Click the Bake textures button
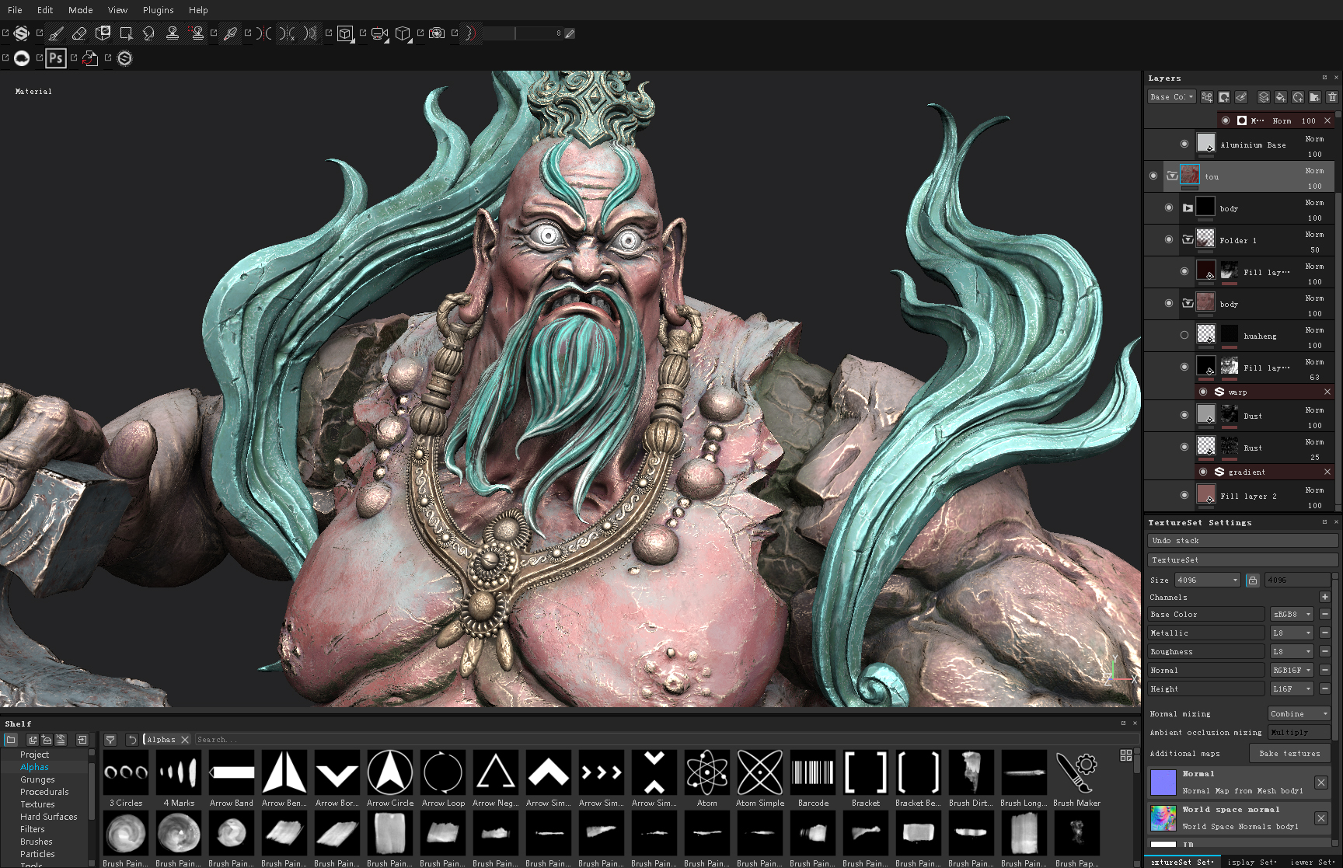The height and width of the screenshot is (868, 1343). pos(1289,753)
